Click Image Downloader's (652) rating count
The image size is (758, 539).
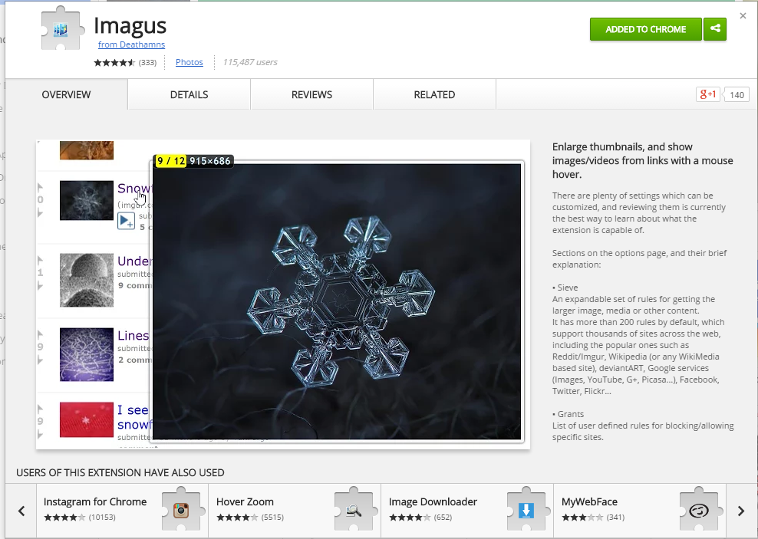pyautogui.click(x=443, y=518)
